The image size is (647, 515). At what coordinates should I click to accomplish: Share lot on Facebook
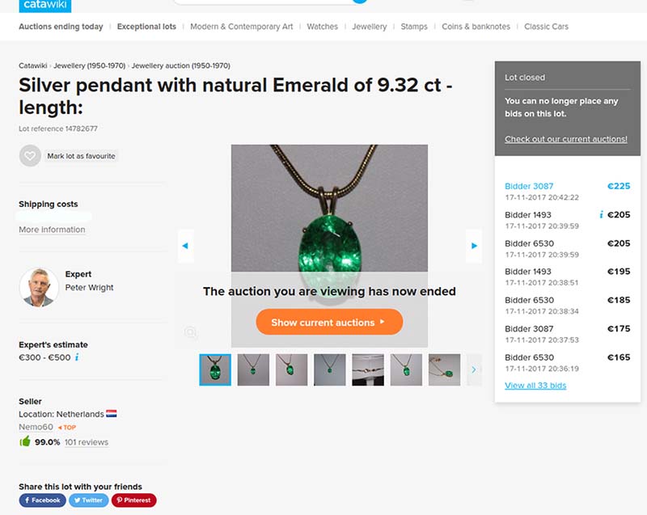43,500
